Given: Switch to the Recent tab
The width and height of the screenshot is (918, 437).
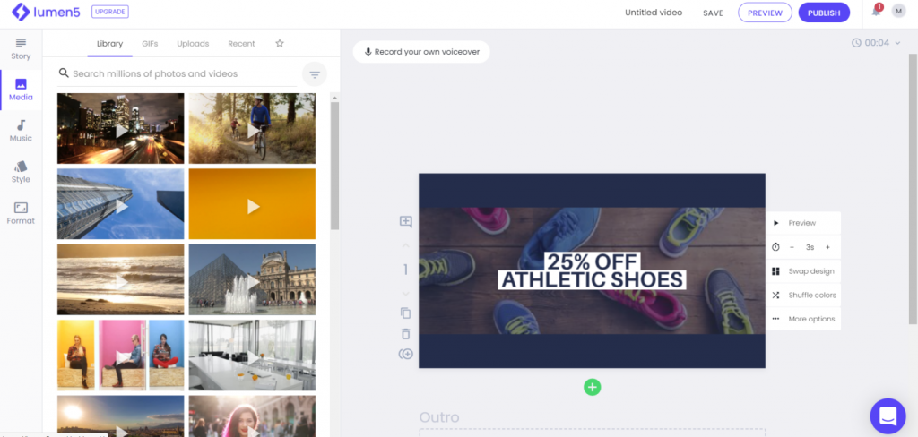Looking at the screenshot, I should (241, 43).
